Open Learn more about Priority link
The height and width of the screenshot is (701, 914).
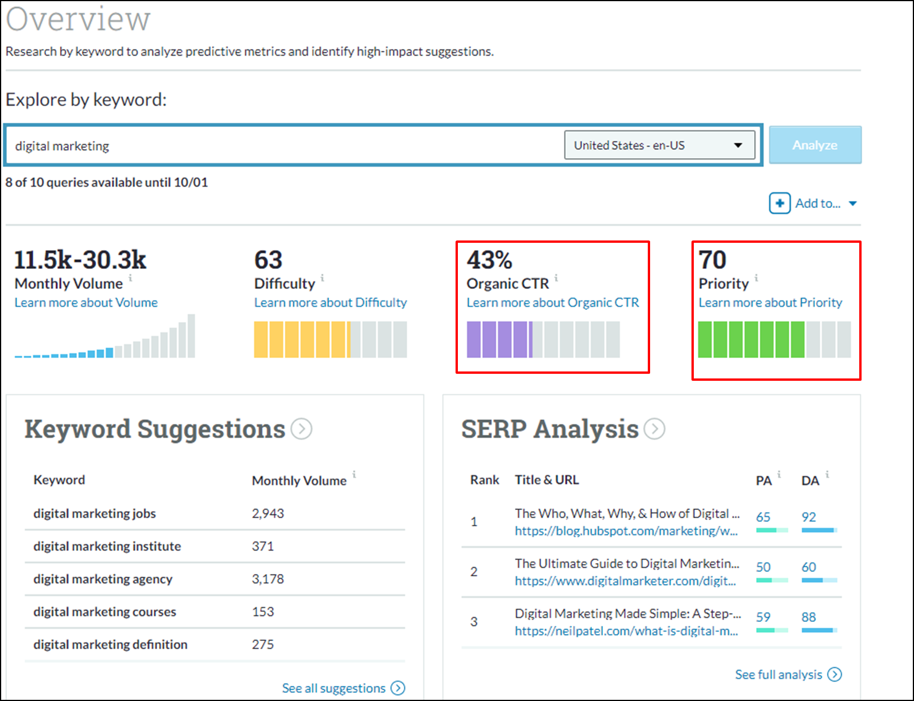[x=770, y=303]
